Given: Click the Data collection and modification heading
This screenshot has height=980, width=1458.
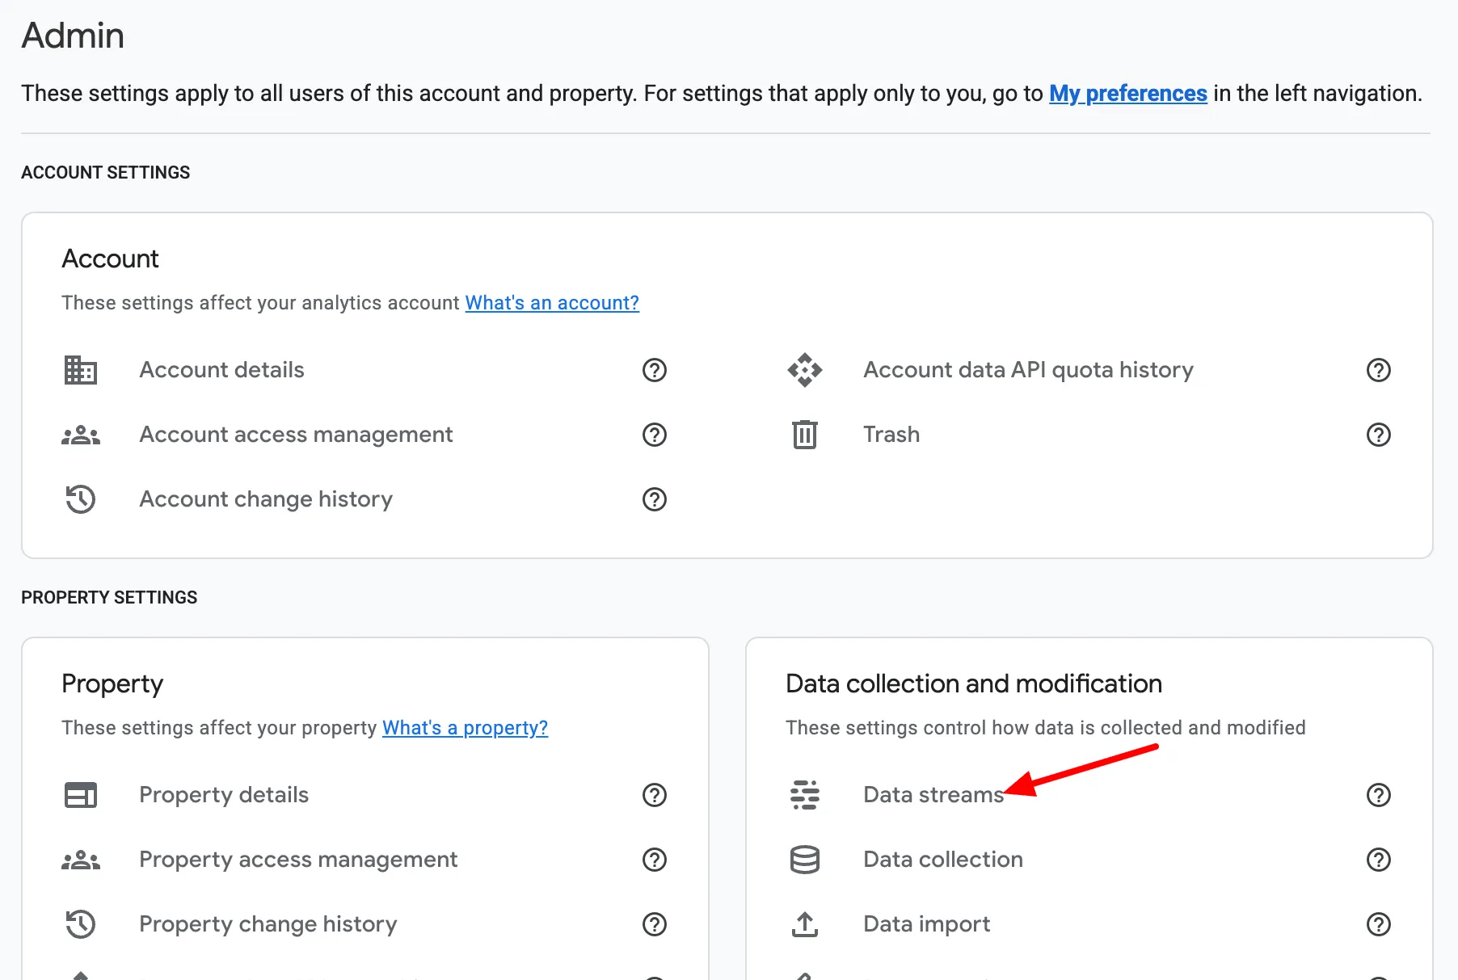Looking at the screenshot, I should (974, 684).
